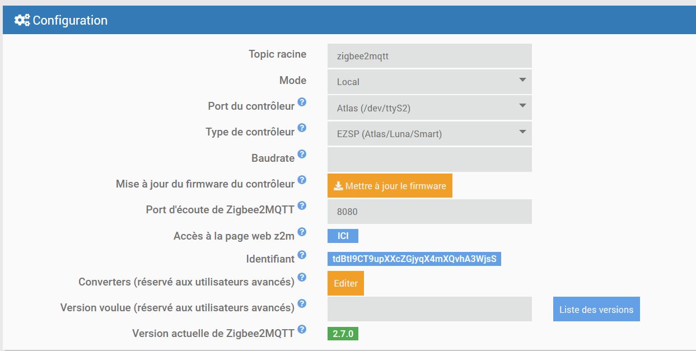Click help icon beside Version voulue label
Image resolution: width=696 pixels, height=351 pixels.
point(302,303)
